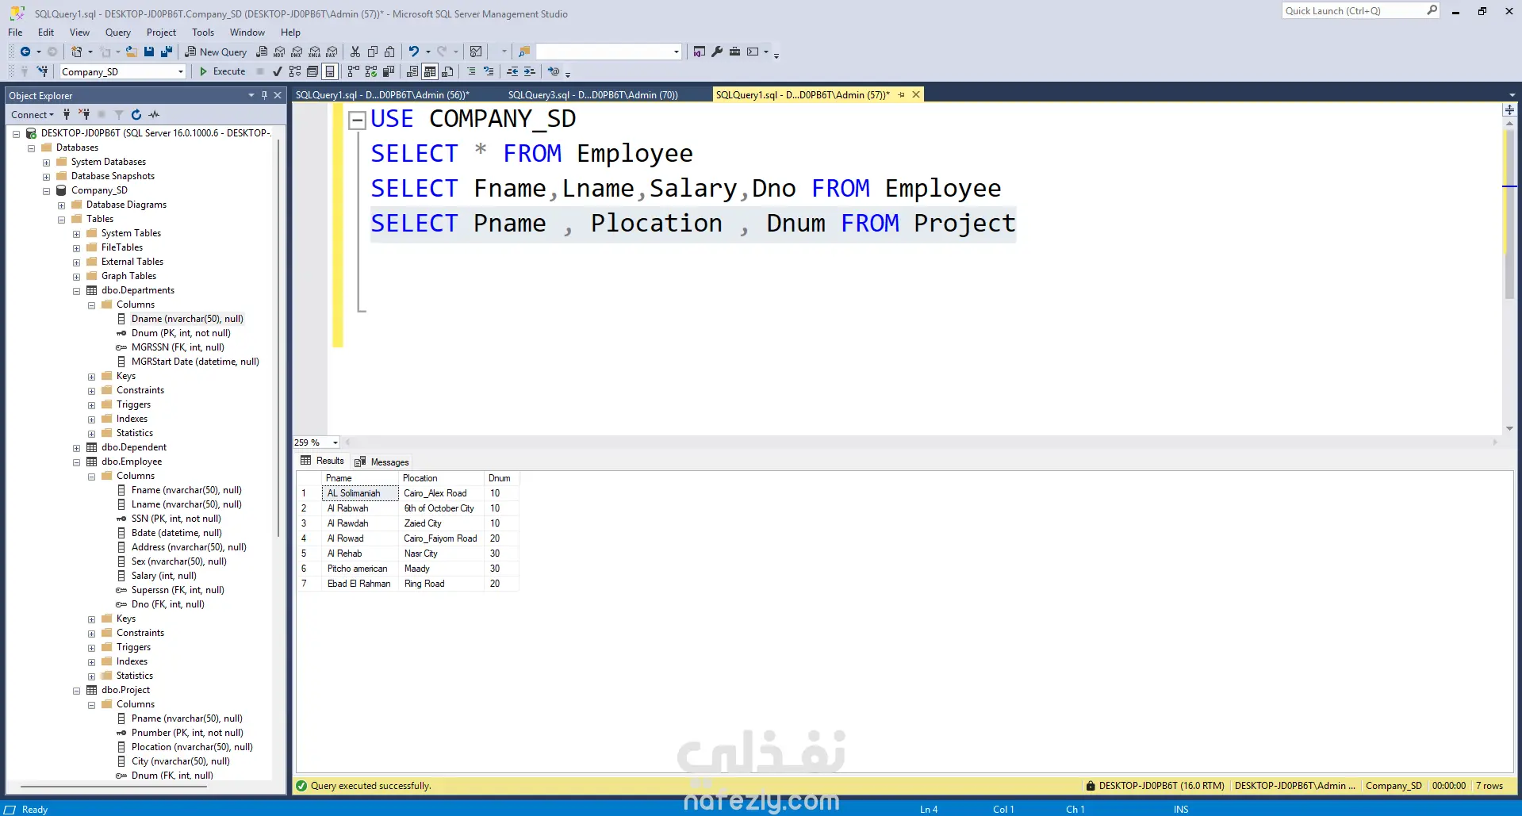Click the Open File folder icon

coord(131,52)
